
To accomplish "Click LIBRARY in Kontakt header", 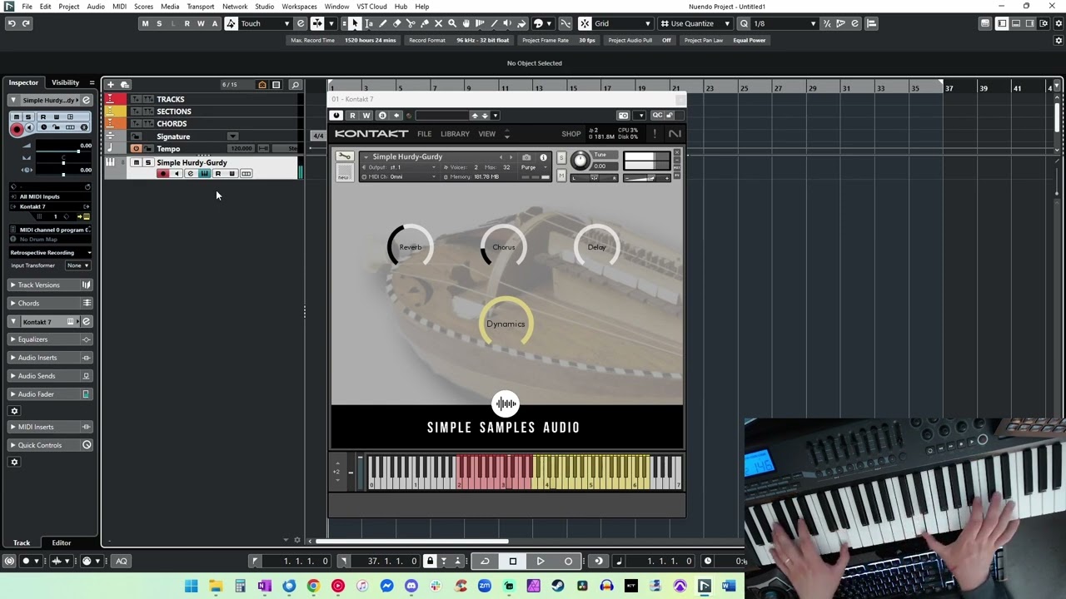I will pos(455,134).
